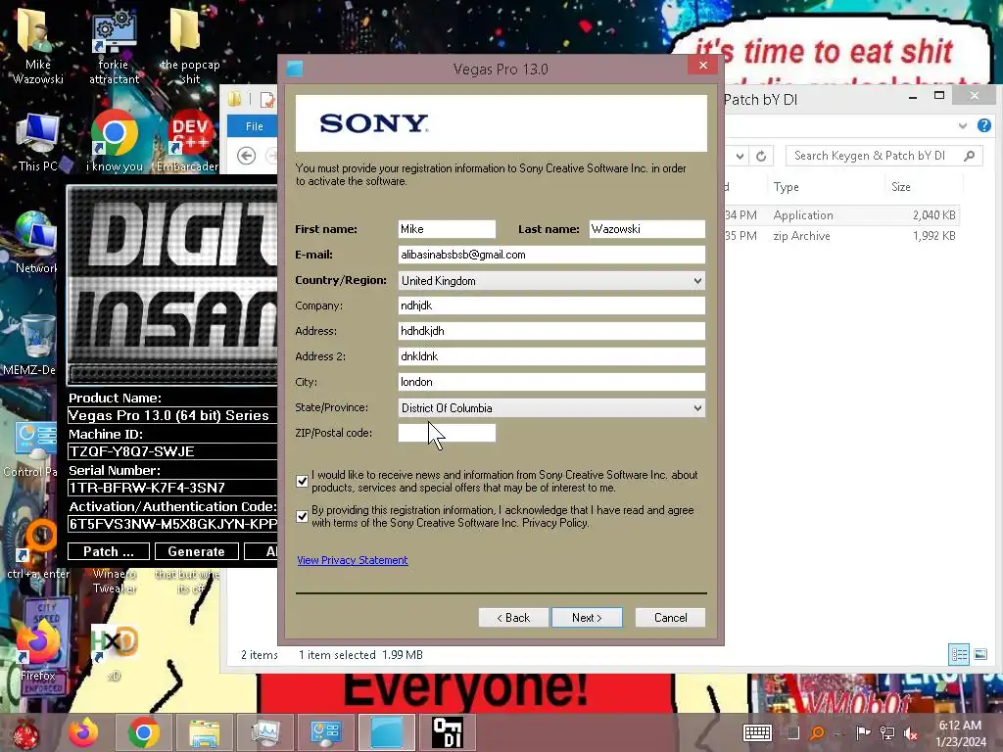Click the ZIP/Postal code field
The width and height of the screenshot is (1003, 752).
coord(447,433)
